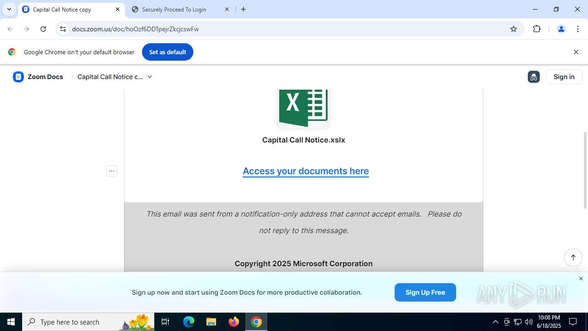
Task: Close the Zoom Docs sign-up banner
Action: [x=581, y=279]
